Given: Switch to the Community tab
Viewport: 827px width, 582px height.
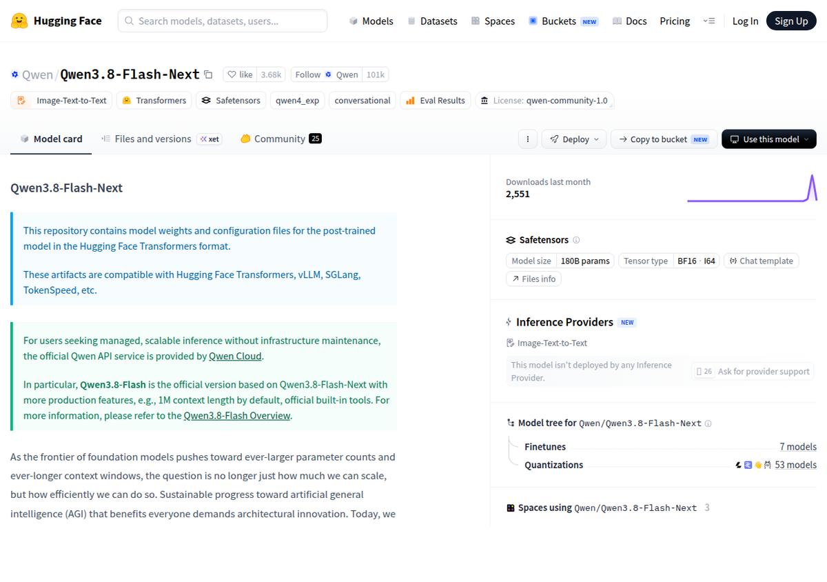Looking at the screenshot, I should click(280, 139).
